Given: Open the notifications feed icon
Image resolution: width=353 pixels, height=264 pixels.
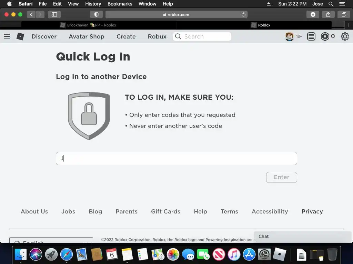Looking at the screenshot, I should [x=311, y=36].
